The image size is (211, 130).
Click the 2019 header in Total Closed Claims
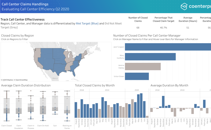107,90
